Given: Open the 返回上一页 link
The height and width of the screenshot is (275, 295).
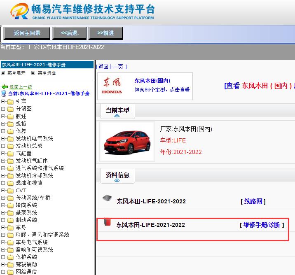Looking at the screenshot, I should pos(112,67).
